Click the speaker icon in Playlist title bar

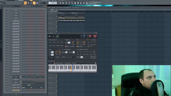click(x=54, y=8)
